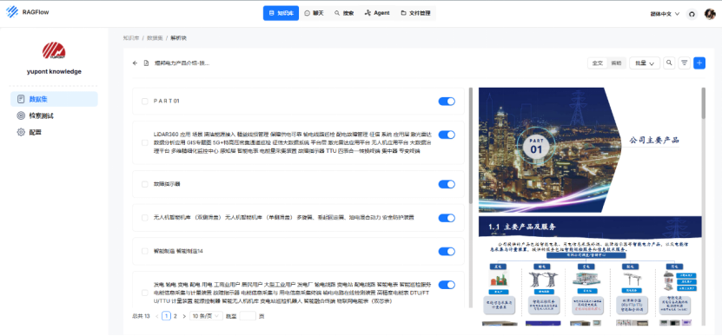Toggle the 故障指示器 chunk switch
Image resolution: width=722 pixels, height=336 pixels.
[447, 184]
